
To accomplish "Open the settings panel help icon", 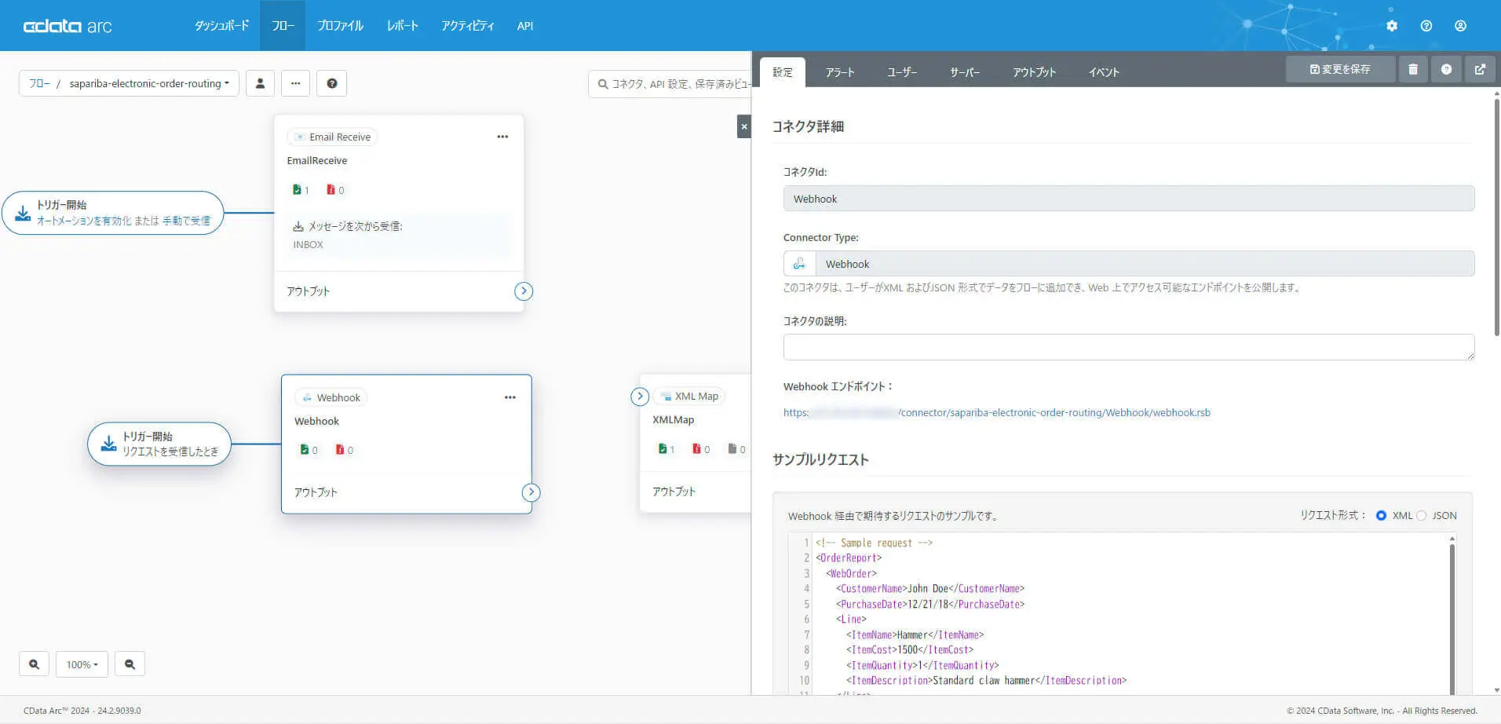I will pyautogui.click(x=1446, y=69).
